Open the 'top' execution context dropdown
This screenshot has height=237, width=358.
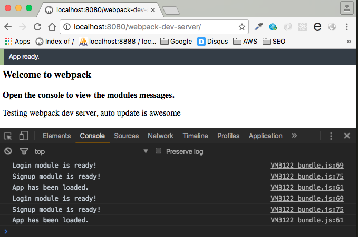coord(91,151)
